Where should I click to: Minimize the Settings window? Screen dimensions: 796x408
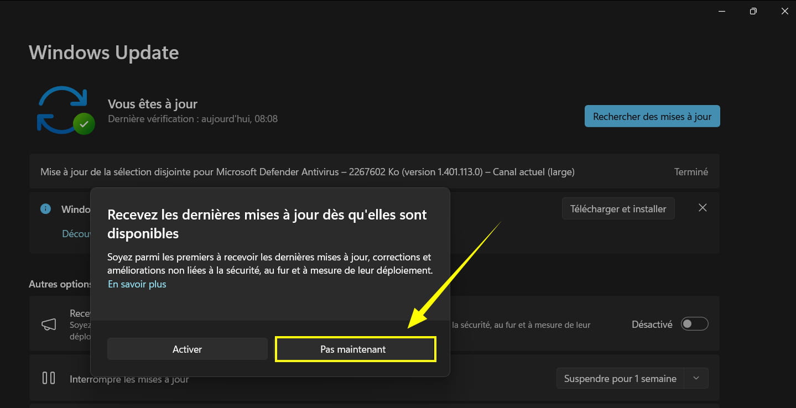pos(722,11)
